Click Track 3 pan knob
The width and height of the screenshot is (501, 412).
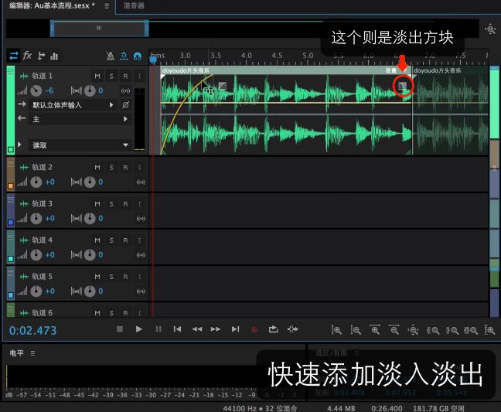point(90,219)
